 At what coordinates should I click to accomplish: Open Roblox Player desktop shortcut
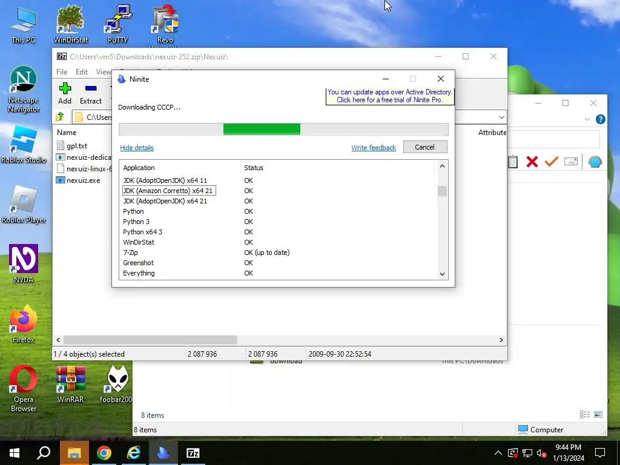(x=24, y=205)
